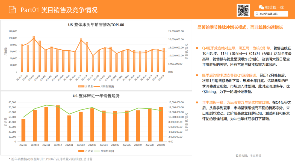Click the tallest bar at 202311 in top chart
Image resolution: width=295 pixels, height=161 pixels.
tap(34, 54)
